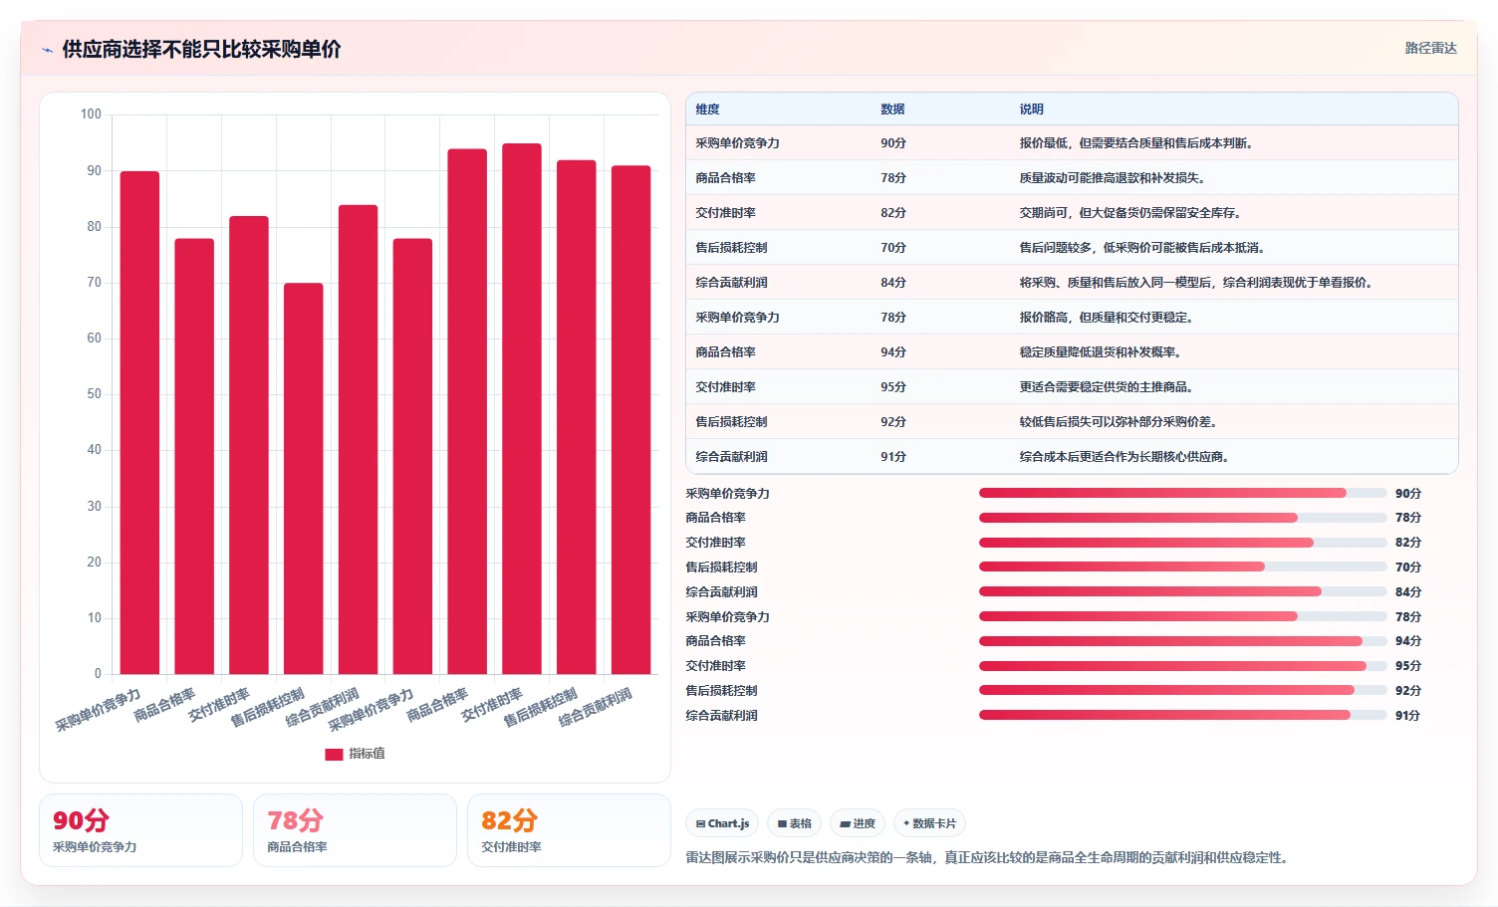Screen dimensions: 1498x907
Task: Click the progress bar labeled 91分
Action: 1183,715
